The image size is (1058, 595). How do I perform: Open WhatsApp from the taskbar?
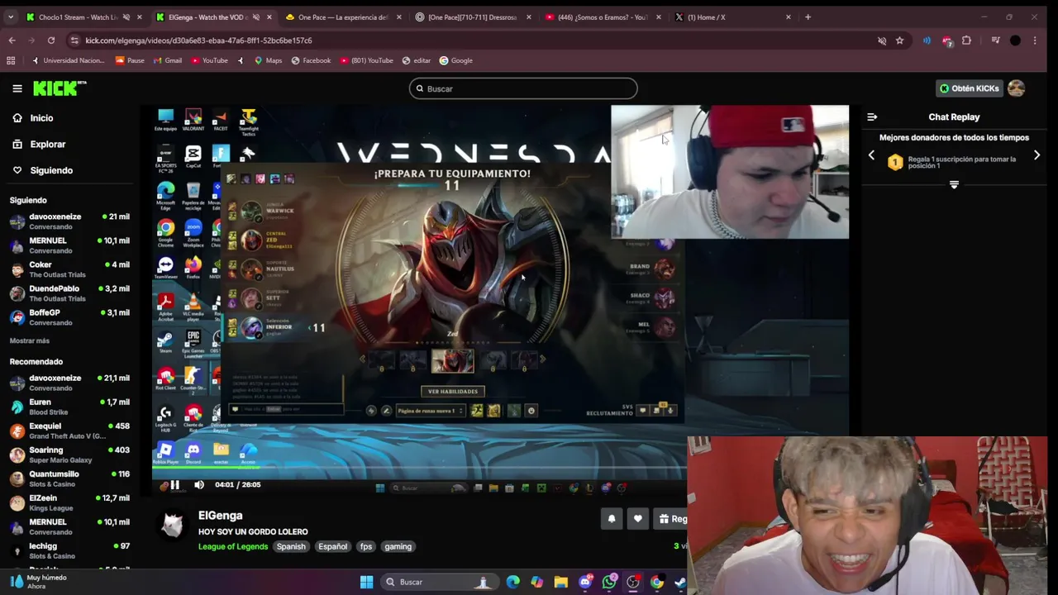pos(609,582)
